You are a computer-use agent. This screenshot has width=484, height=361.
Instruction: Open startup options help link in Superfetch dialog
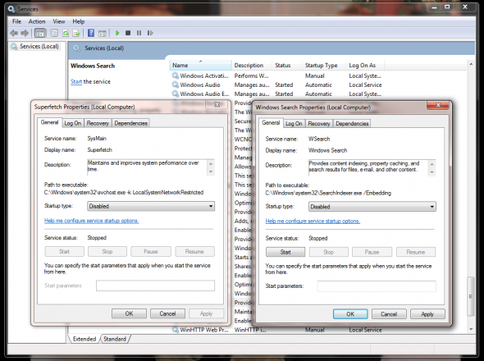(92, 221)
